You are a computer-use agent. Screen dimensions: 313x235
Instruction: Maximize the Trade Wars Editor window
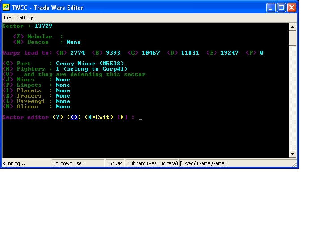[x=281, y=8]
